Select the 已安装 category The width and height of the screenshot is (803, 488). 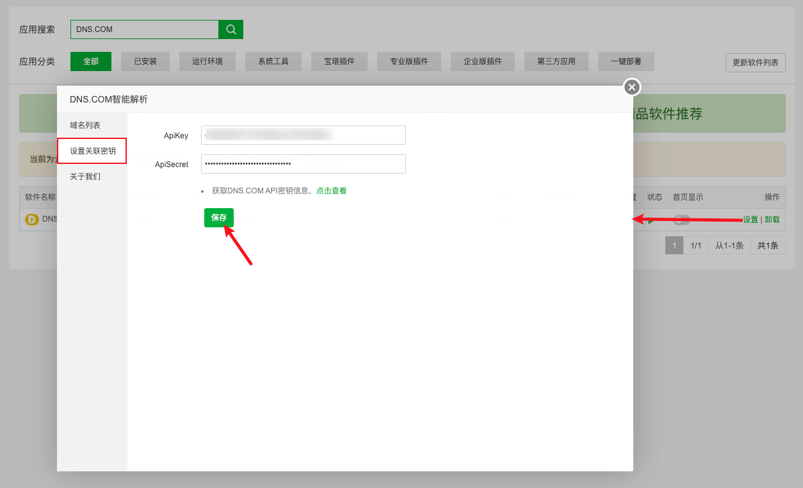145,61
